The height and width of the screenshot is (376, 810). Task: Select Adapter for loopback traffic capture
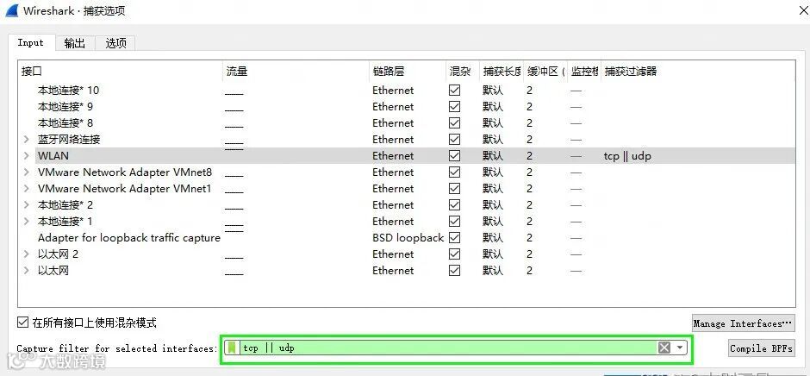tap(129, 238)
